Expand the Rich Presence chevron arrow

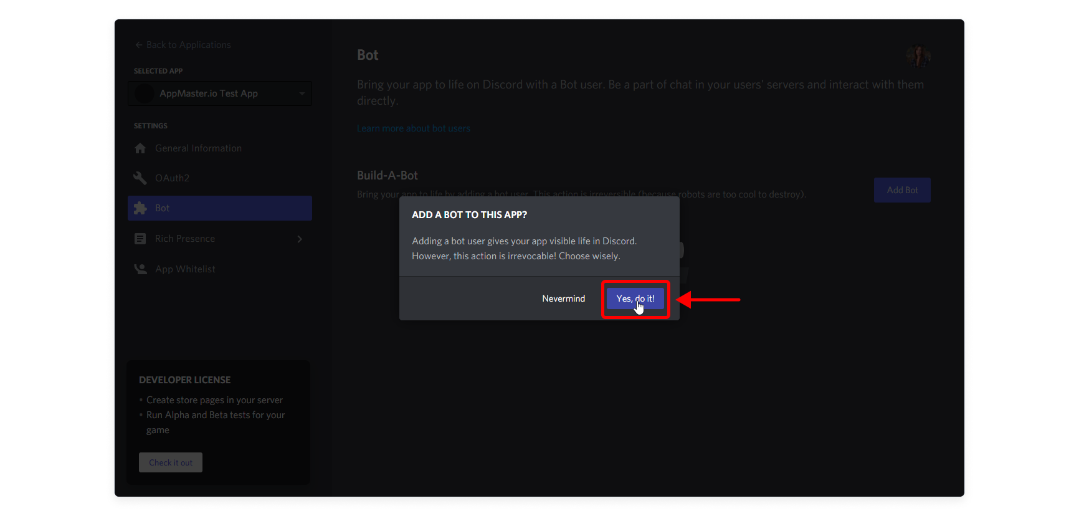[x=300, y=239]
